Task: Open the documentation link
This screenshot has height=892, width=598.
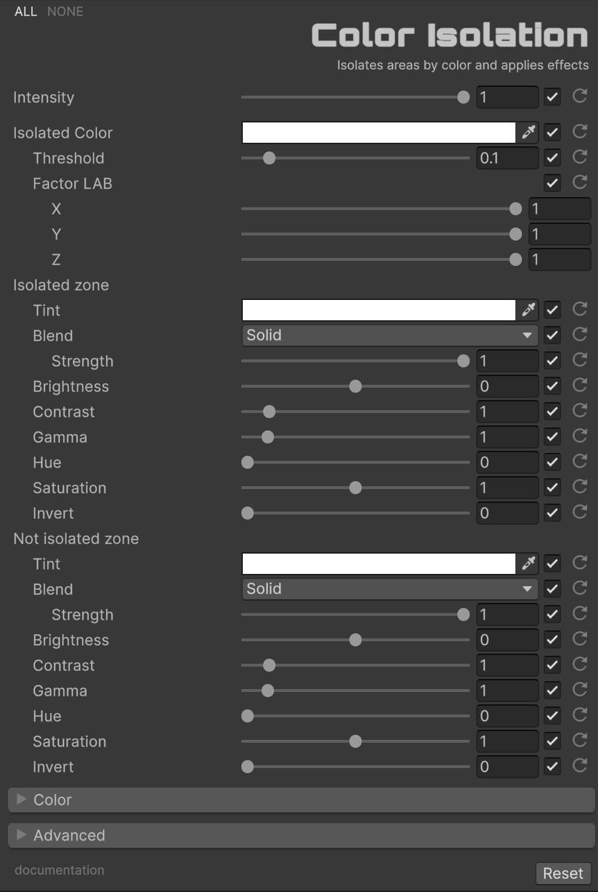Action: point(59,870)
